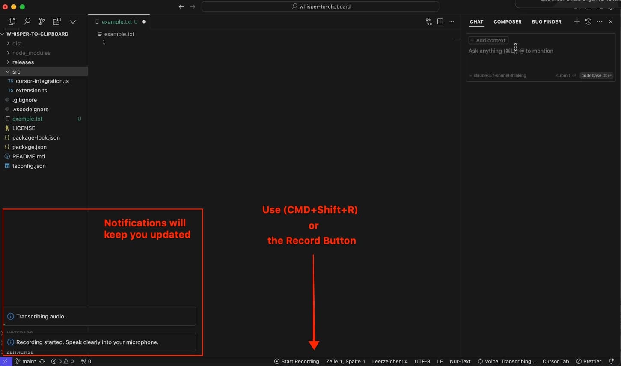Split the editor to the right
This screenshot has width=621, height=366.
click(440, 21)
